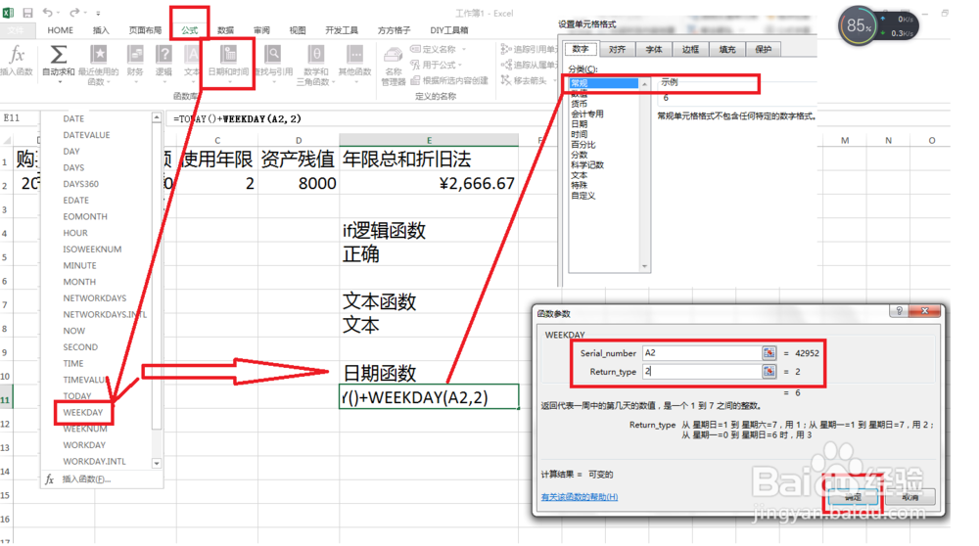Open Lookup & Reference (查找与引用) icon
The image size is (979, 546).
click(x=273, y=54)
